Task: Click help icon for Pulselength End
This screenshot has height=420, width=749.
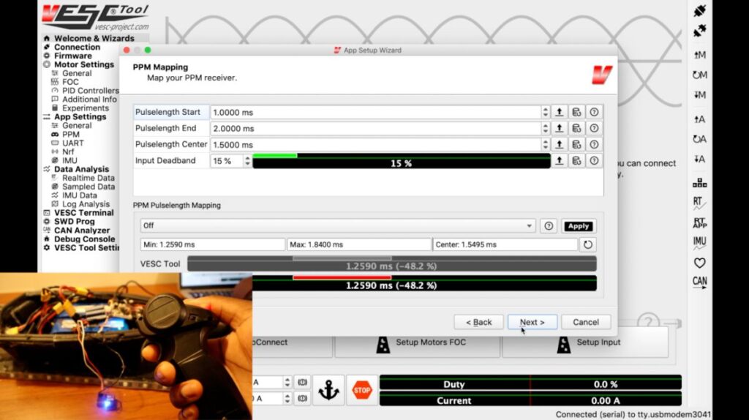Action: [594, 129]
